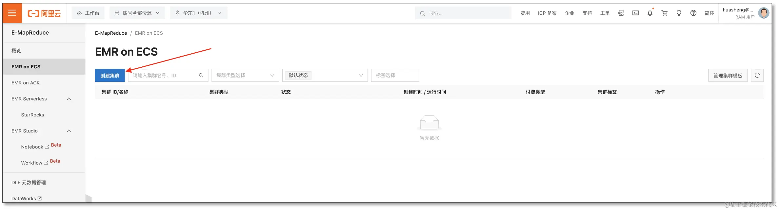
Task: Focus the cluster name/ID search field
Action: (x=168, y=76)
